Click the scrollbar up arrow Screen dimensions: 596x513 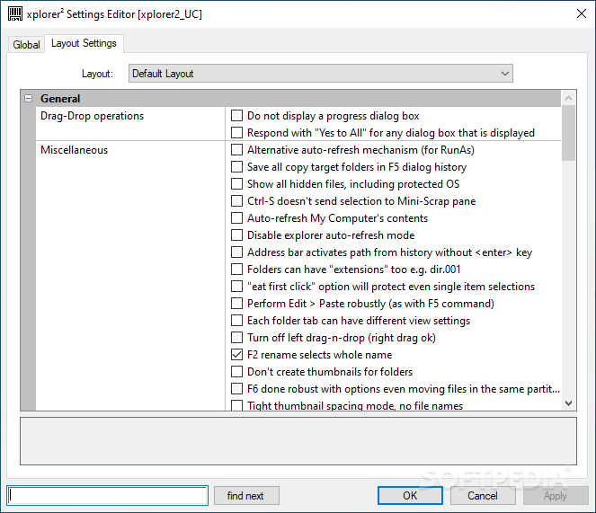pyautogui.click(x=569, y=98)
